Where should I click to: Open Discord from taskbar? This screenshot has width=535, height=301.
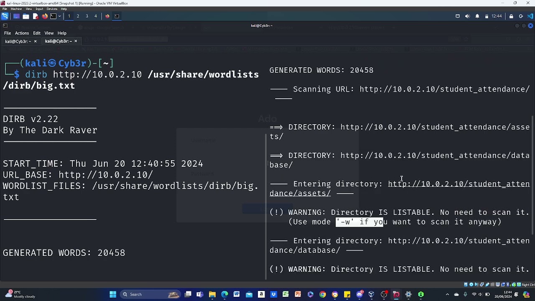coord(359,294)
